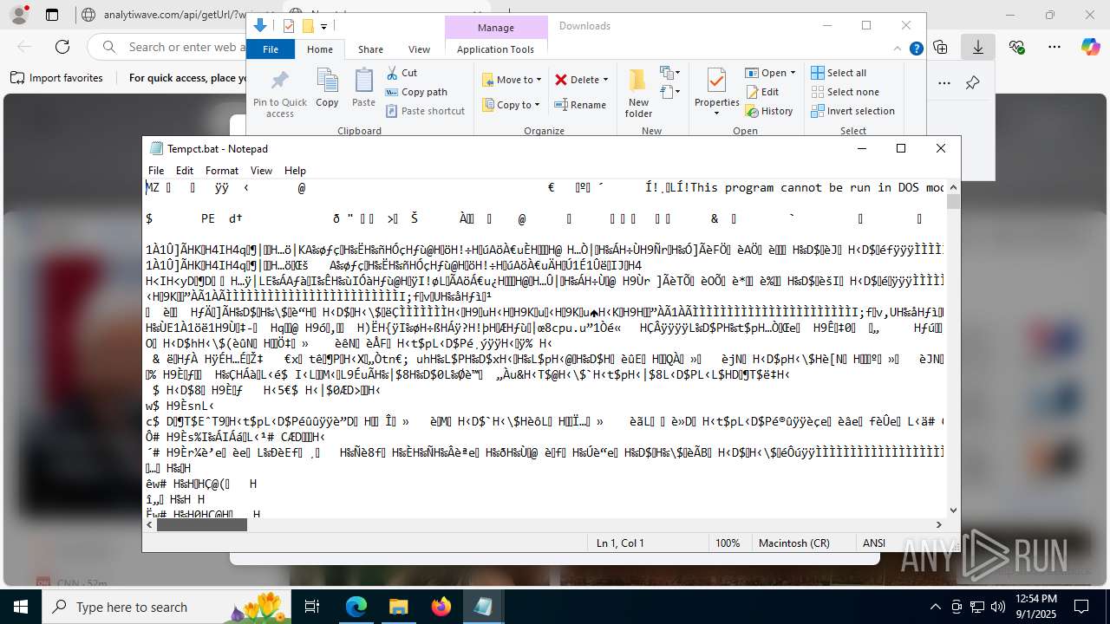1110x624 pixels.
Task: Click Import favorites in Edge bar
Action: pos(56,78)
